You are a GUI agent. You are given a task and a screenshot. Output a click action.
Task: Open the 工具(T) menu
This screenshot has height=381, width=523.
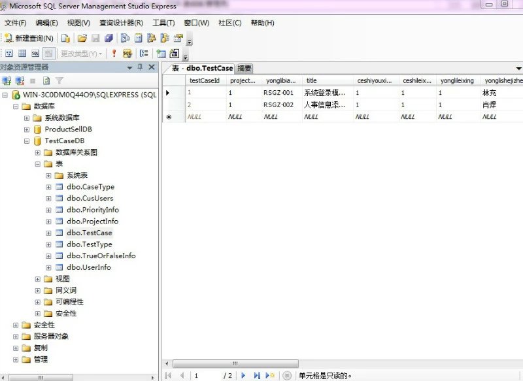coord(163,23)
